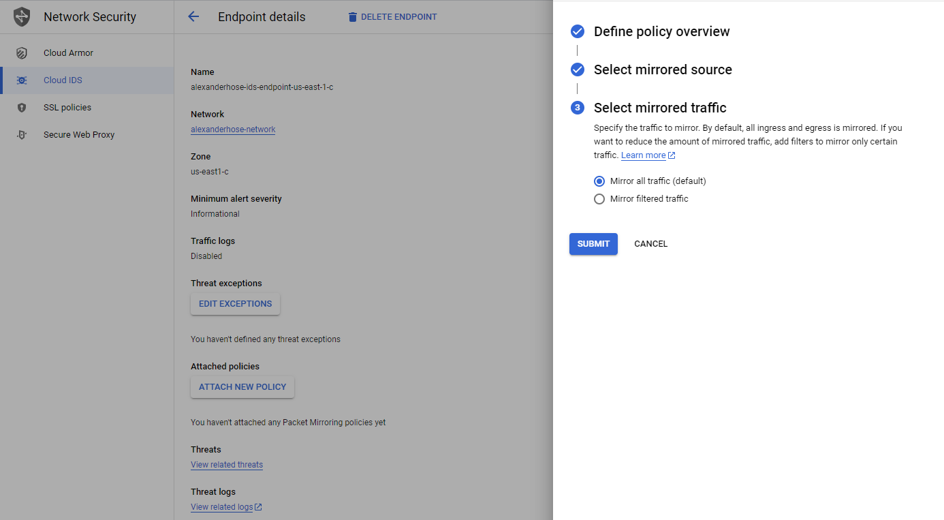The width and height of the screenshot is (944, 520).
Task: Click the Disabled traffic logs value
Action: pos(206,256)
